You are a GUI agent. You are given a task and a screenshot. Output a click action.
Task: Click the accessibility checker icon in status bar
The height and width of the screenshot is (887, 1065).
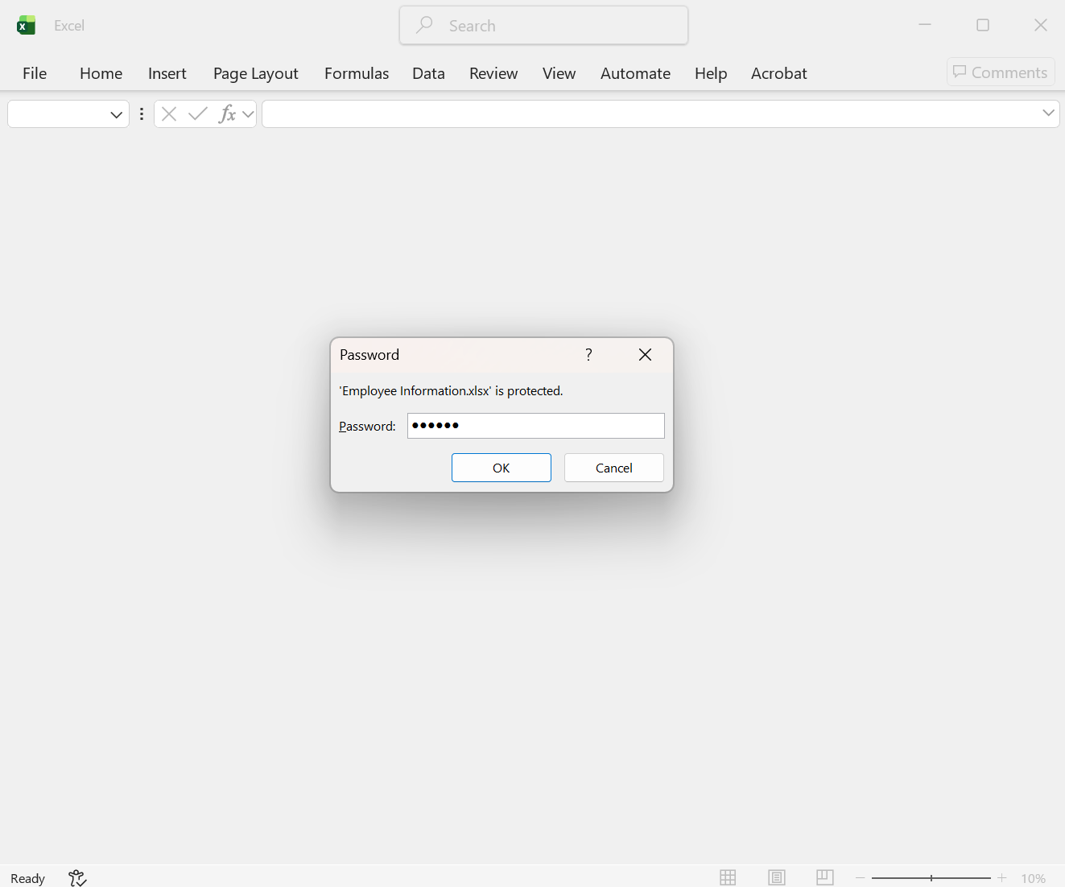point(76,877)
